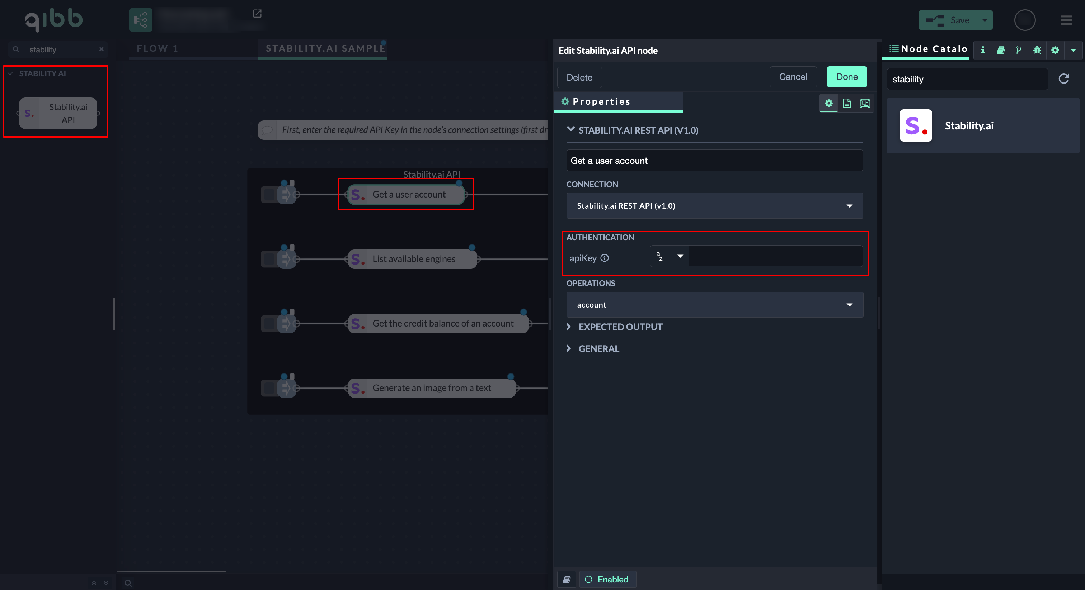Toggle the Enabled node state
The image size is (1085, 590).
pyautogui.click(x=607, y=580)
